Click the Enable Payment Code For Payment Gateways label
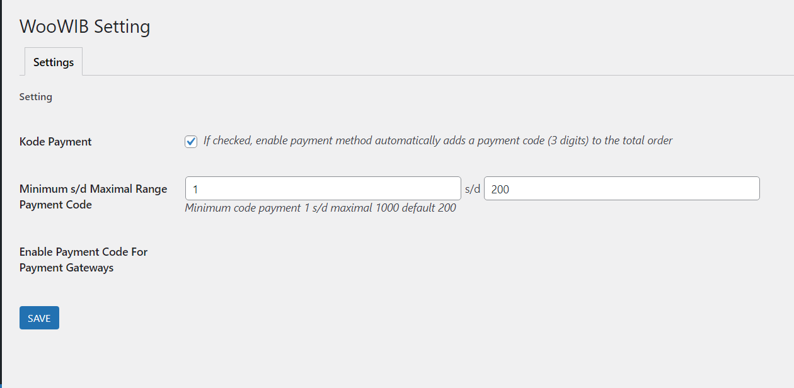Viewport: 794px width, 388px height. [x=83, y=260]
